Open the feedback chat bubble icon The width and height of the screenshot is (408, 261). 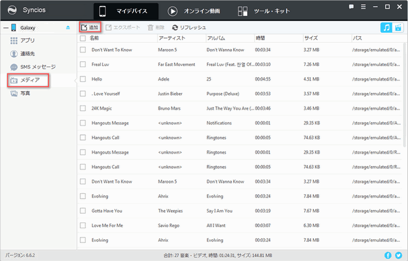[351, 7]
